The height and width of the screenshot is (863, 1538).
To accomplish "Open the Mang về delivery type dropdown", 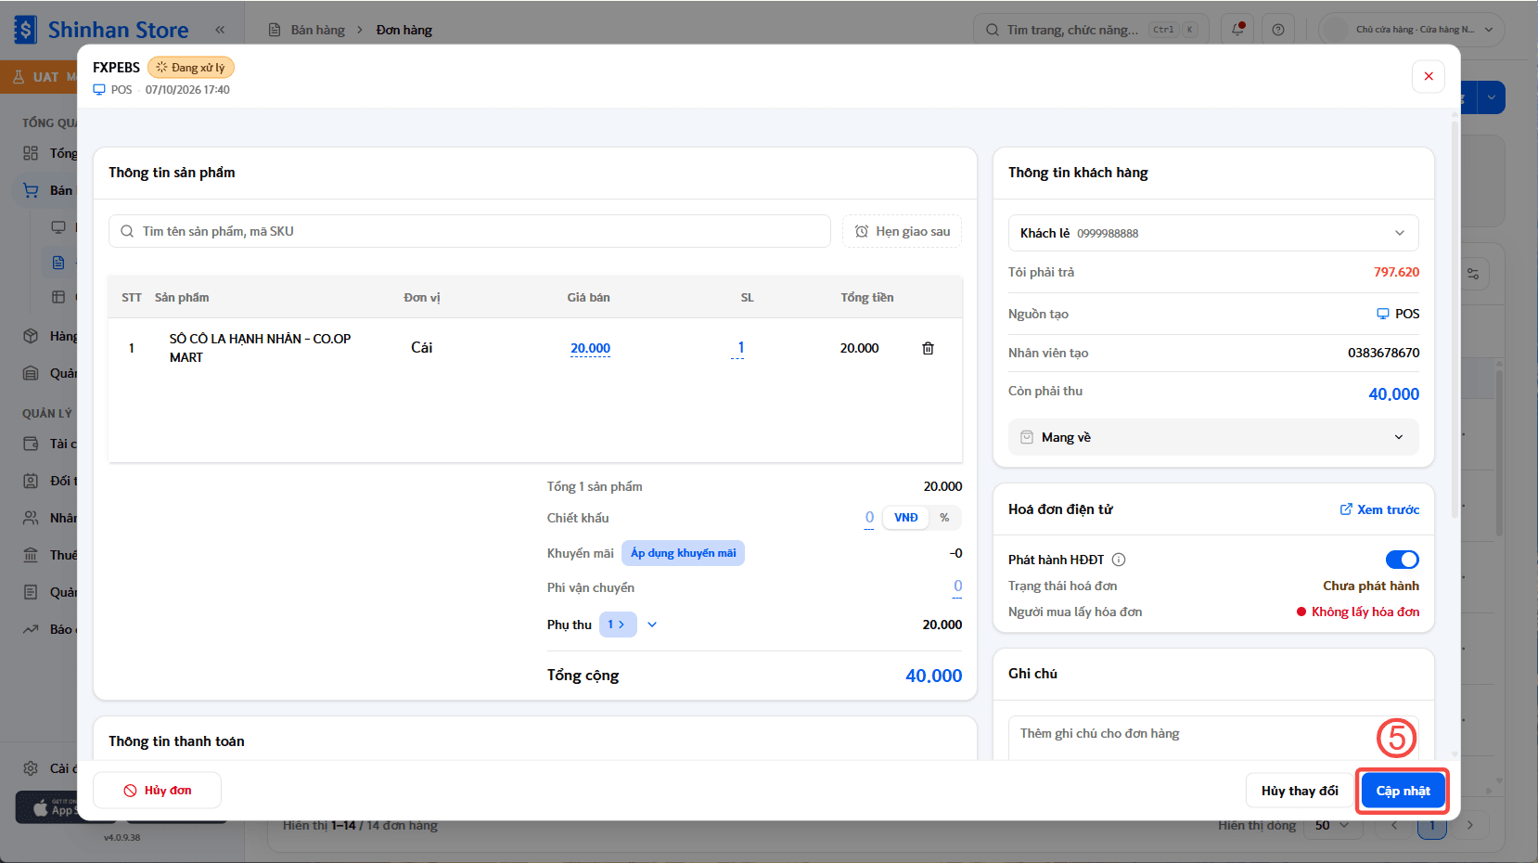I will point(1213,437).
